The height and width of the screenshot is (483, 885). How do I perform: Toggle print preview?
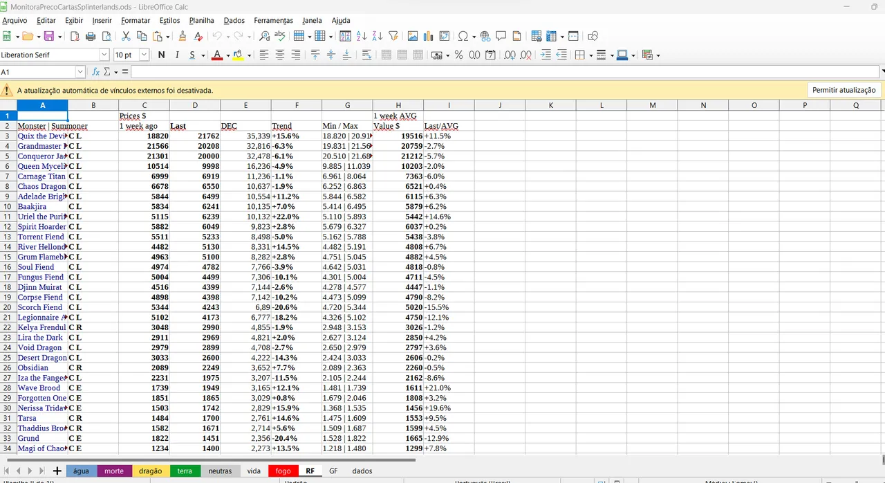point(106,36)
